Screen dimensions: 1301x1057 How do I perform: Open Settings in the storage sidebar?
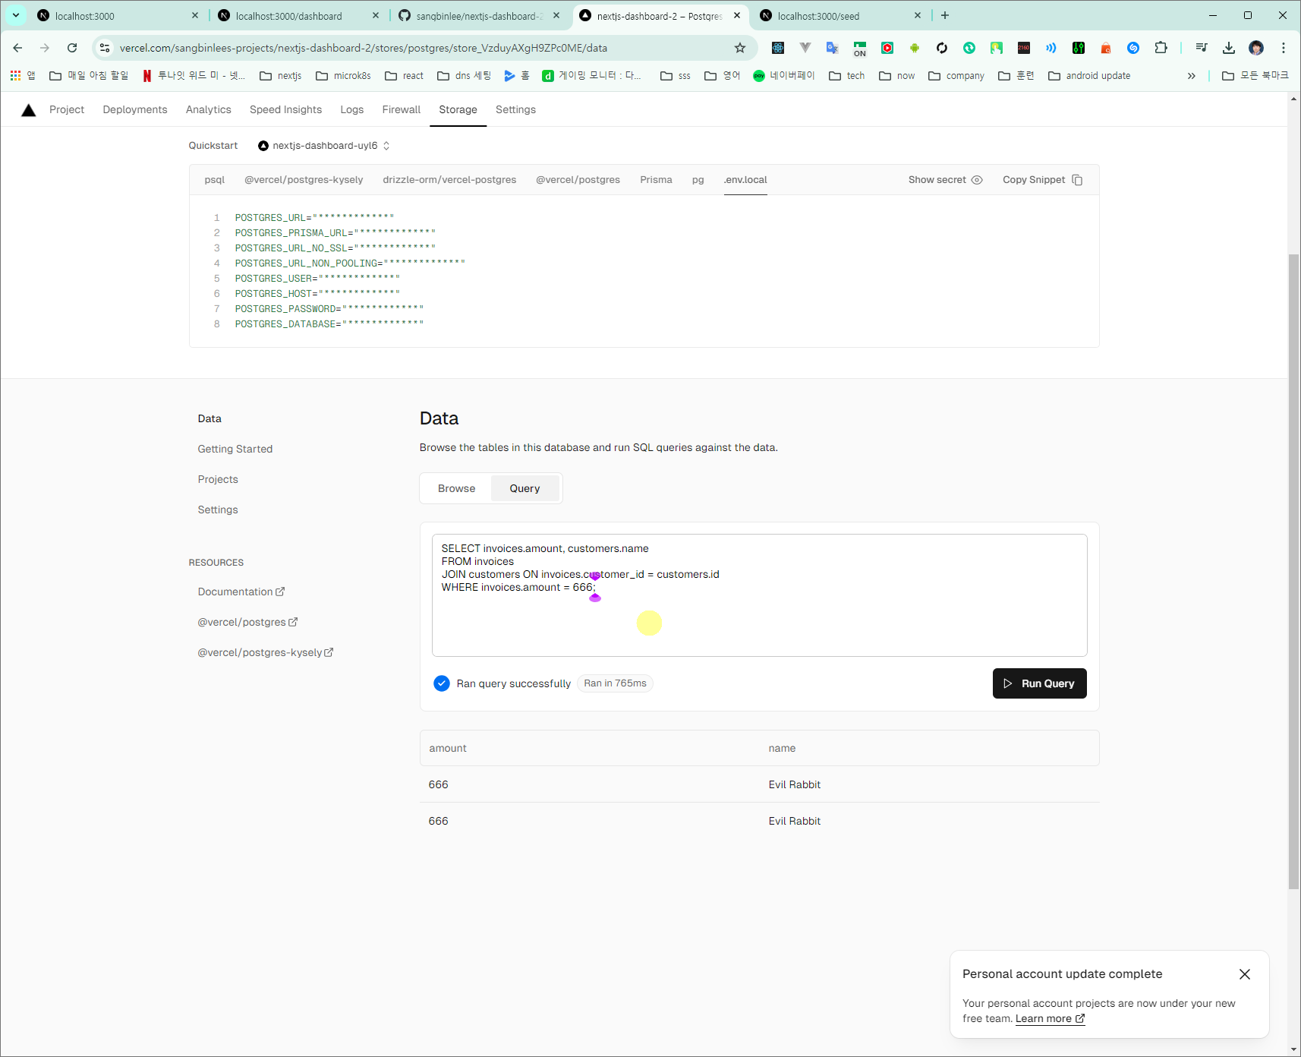click(x=218, y=510)
